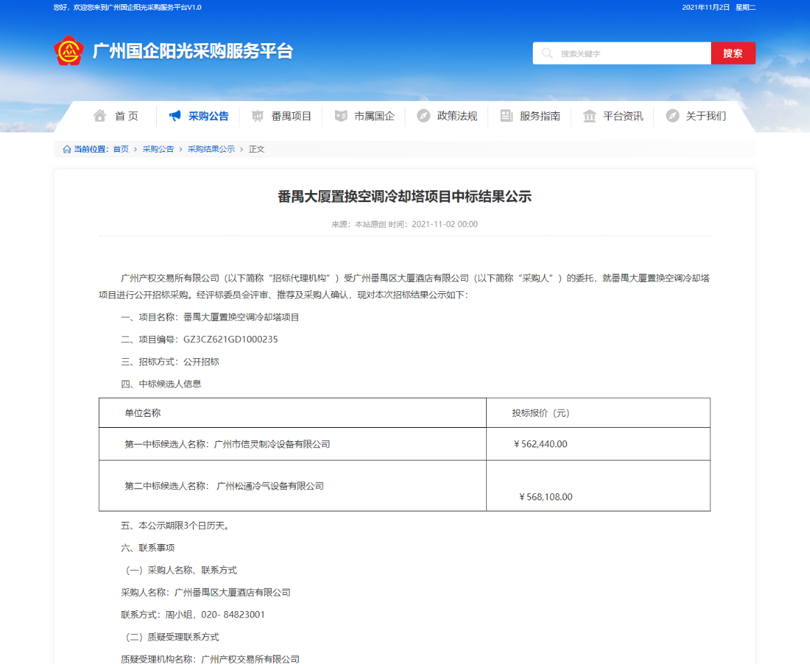Click the cell naming 广州松通冷气设备有限公司
Screen dimensions: 810x664
point(293,486)
